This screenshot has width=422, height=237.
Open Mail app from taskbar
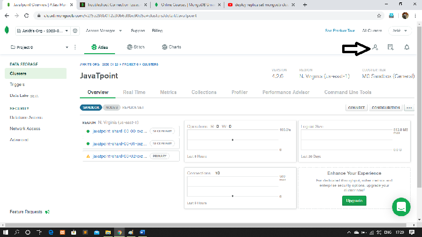click(96, 232)
